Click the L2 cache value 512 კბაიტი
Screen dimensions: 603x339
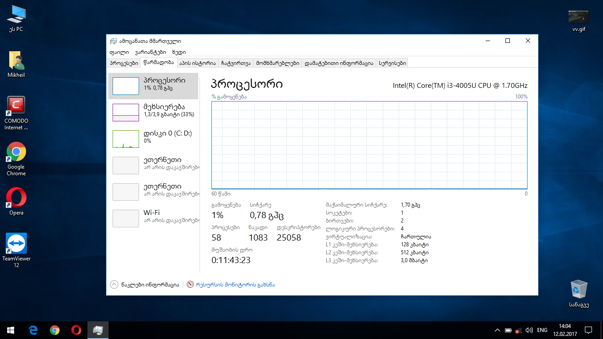(x=415, y=252)
